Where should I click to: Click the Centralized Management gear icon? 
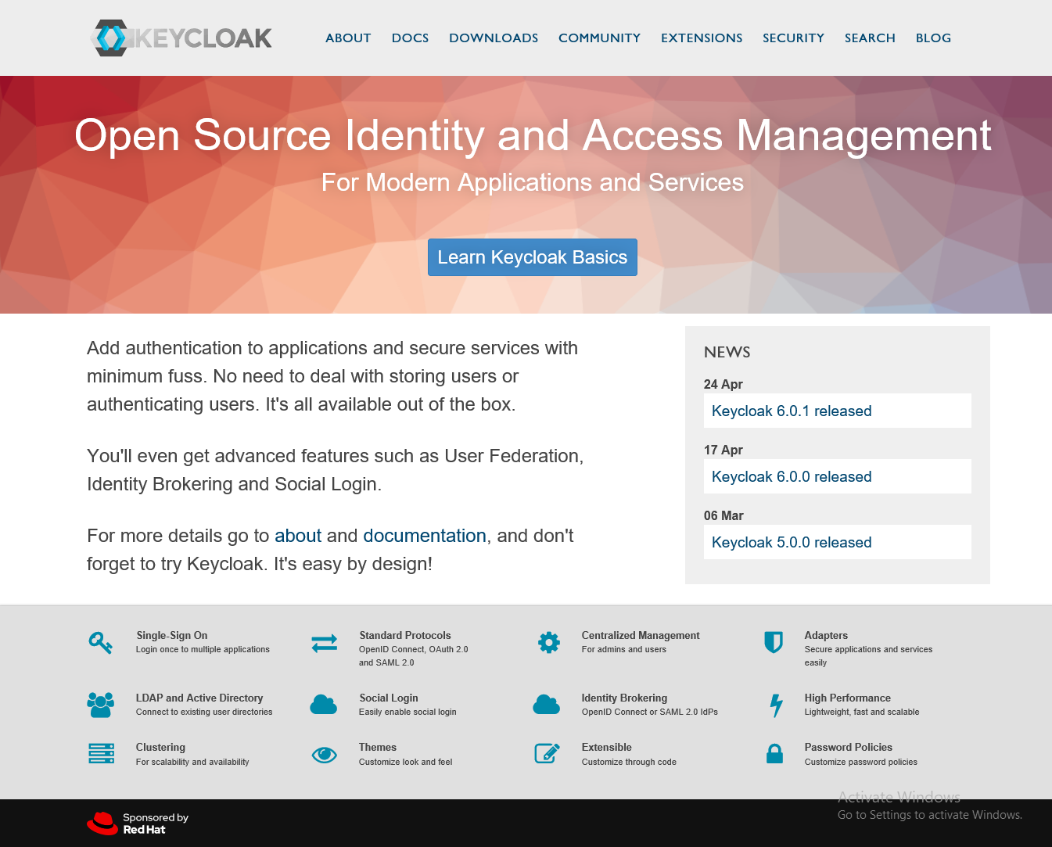point(549,643)
